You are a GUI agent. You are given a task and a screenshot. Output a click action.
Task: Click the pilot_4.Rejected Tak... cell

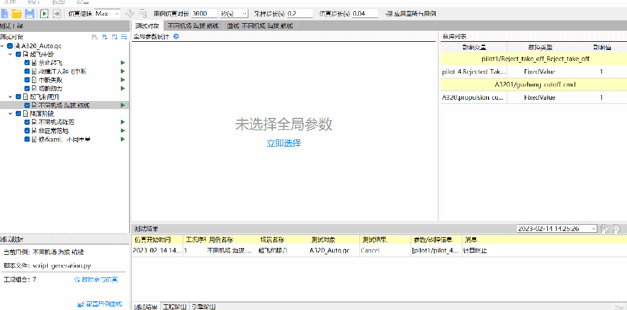pyautogui.click(x=474, y=72)
